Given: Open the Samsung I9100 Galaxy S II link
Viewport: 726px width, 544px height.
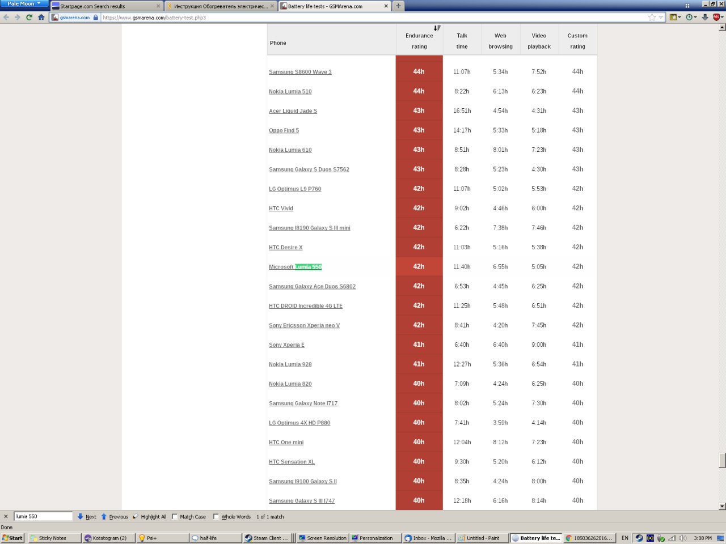Looking at the screenshot, I should [x=302, y=482].
